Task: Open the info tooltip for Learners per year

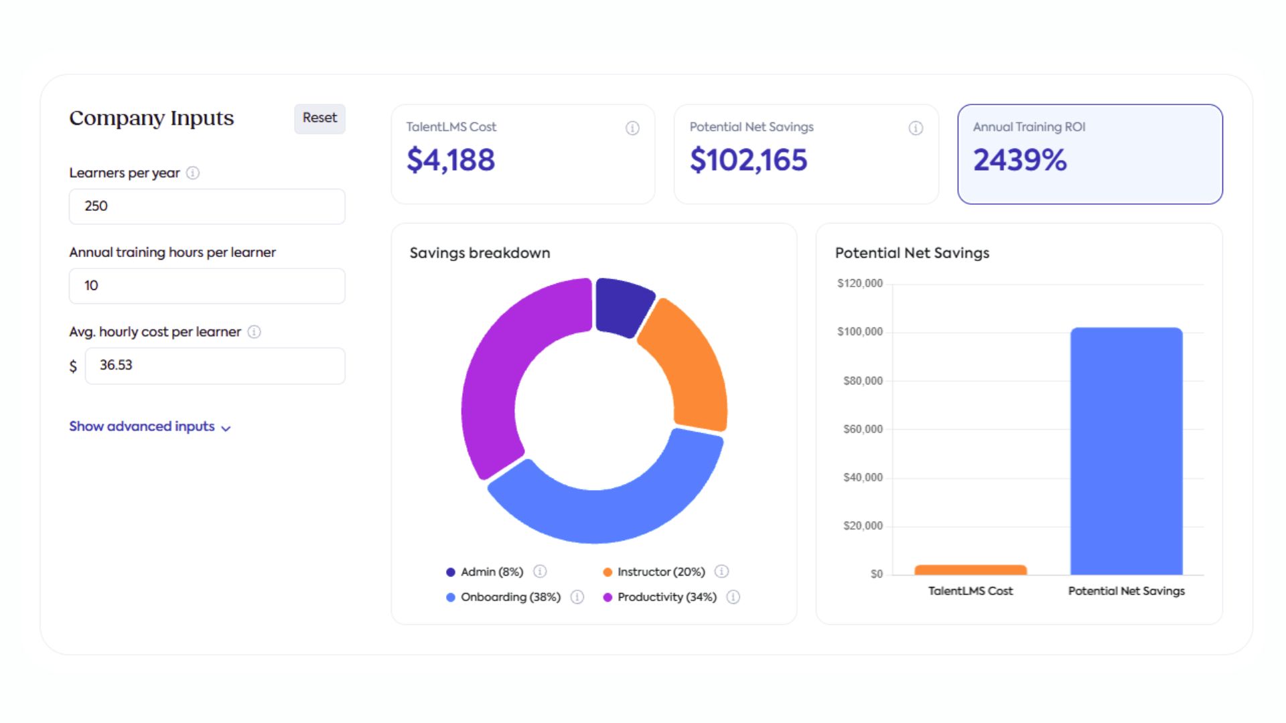Action: (194, 173)
